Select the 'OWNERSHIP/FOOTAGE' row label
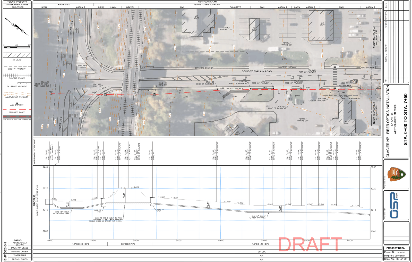The image size is (412, 262). [x=17, y=4]
